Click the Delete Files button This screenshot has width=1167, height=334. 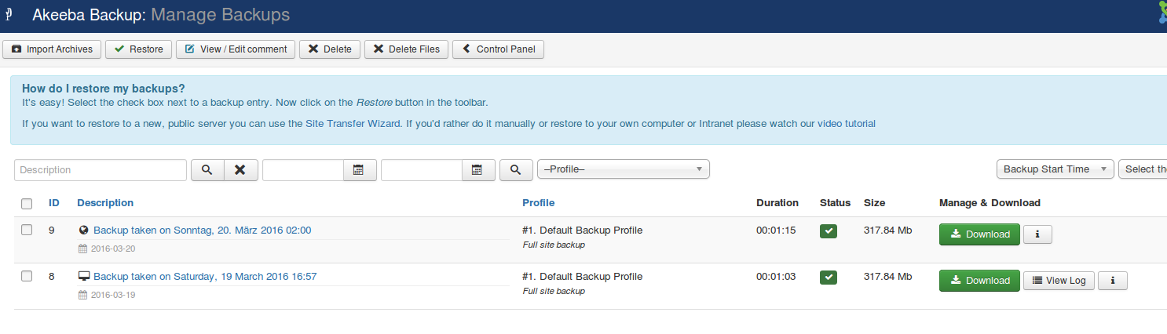pyautogui.click(x=407, y=49)
